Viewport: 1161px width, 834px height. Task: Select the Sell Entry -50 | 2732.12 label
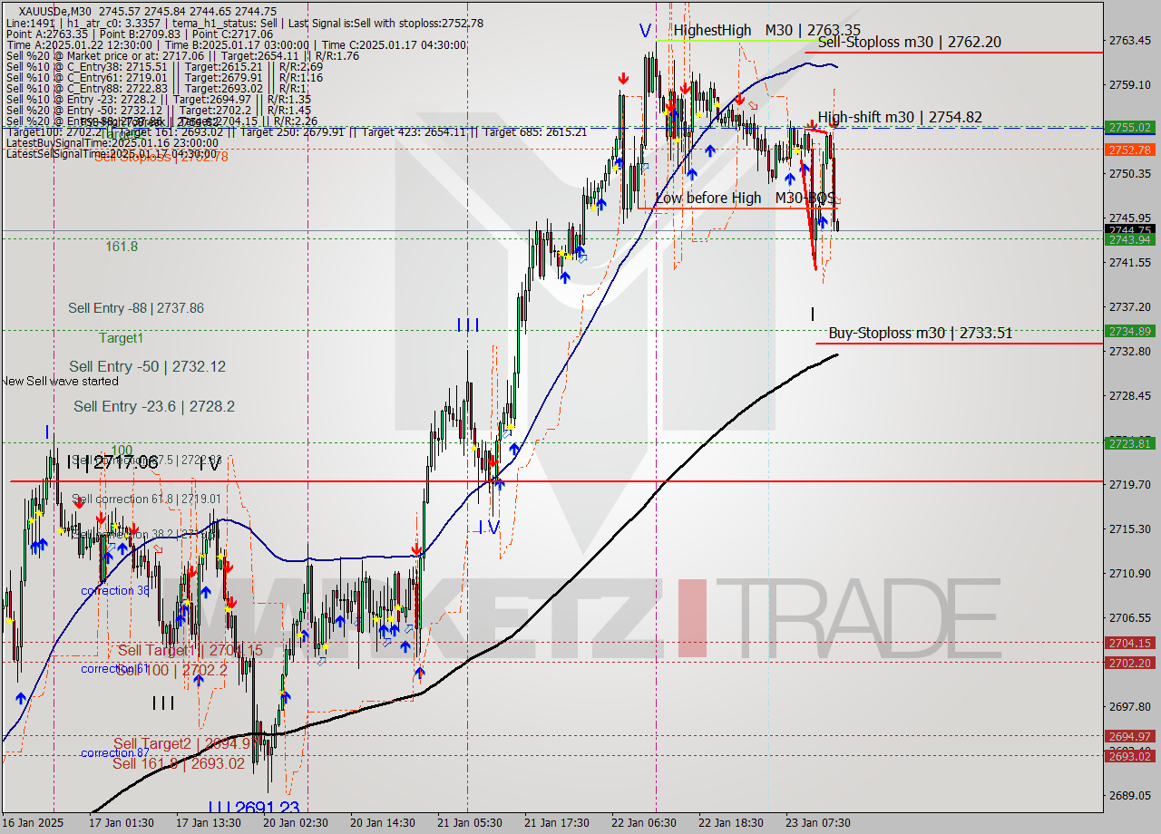[x=148, y=366]
